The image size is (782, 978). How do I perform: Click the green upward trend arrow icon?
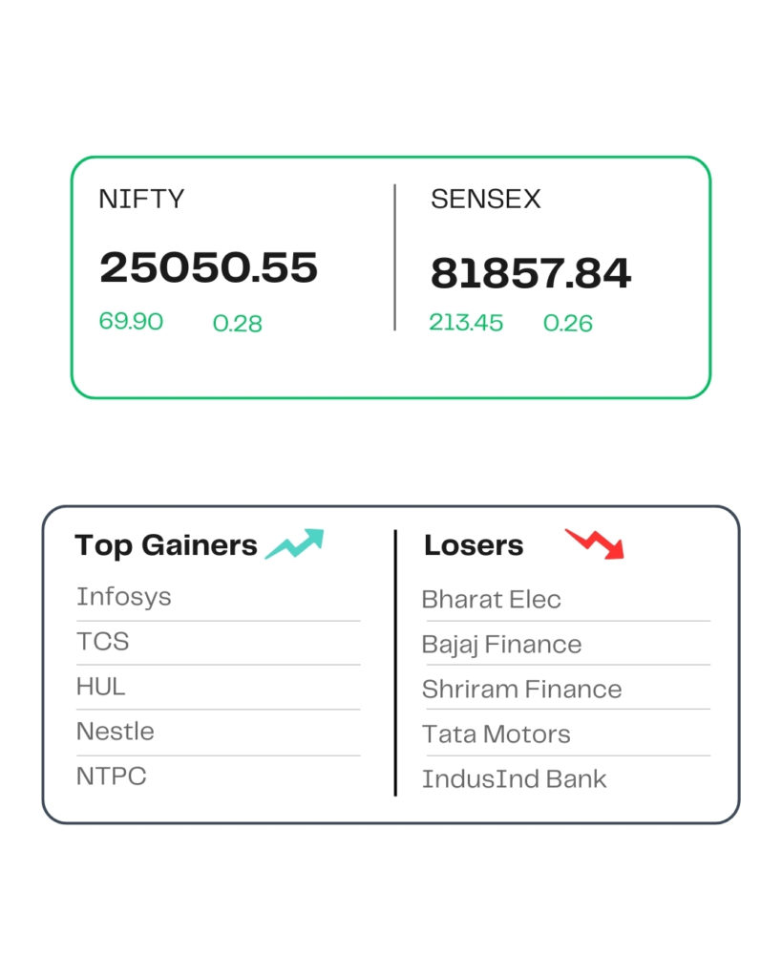(294, 543)
